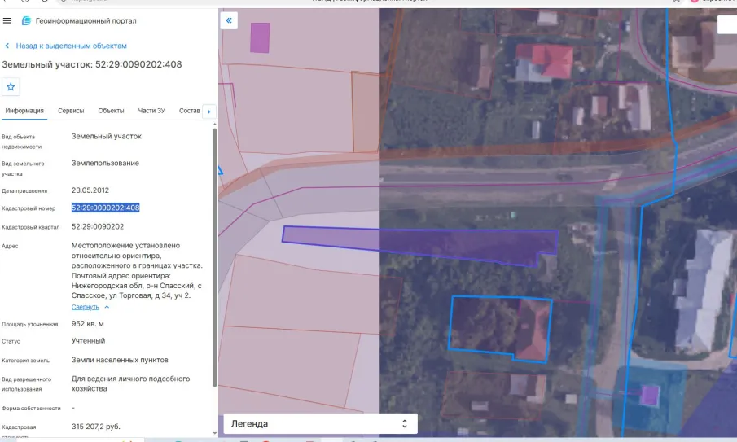Click the back arrow next to Назад
This screenshot has width=737, height=442.
7,46
